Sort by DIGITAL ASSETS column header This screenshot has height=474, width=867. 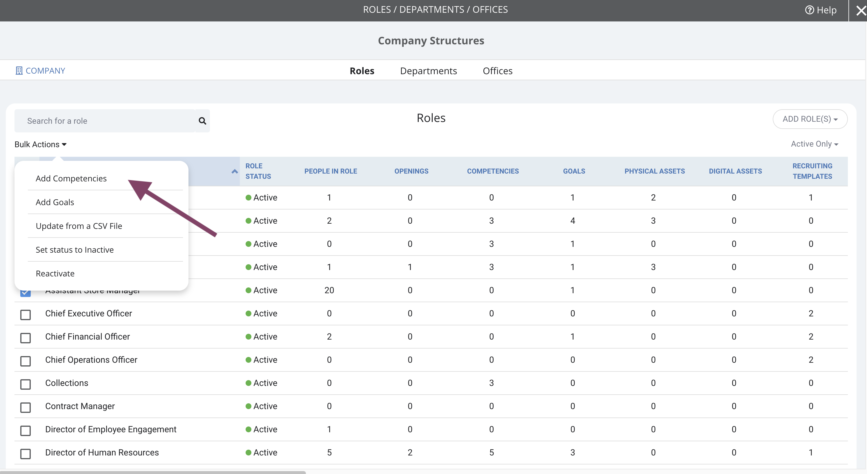click(x=735, y=171)
